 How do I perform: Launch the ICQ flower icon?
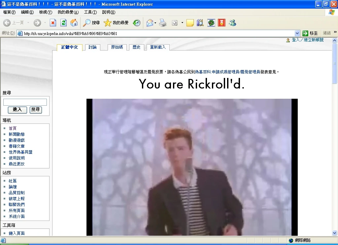point(211,23)
